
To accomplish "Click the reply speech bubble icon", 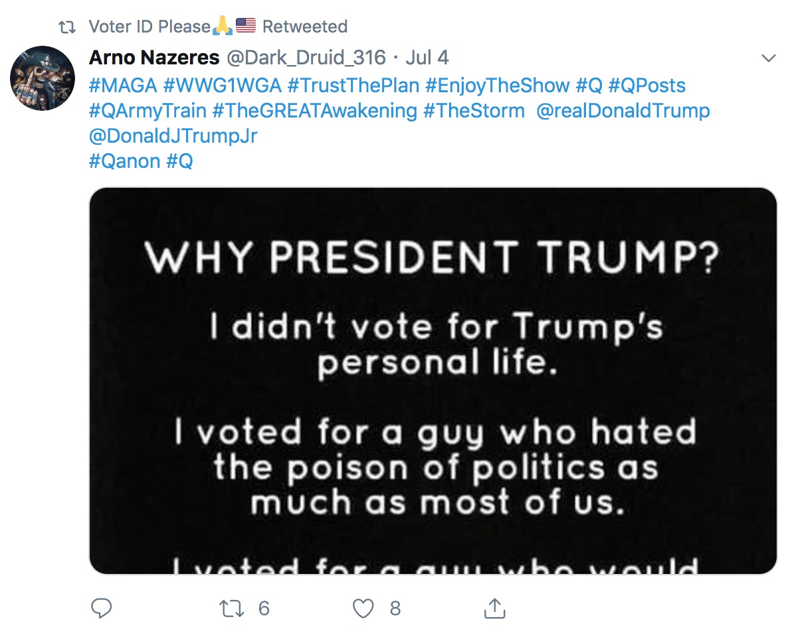I will point(101,608).
